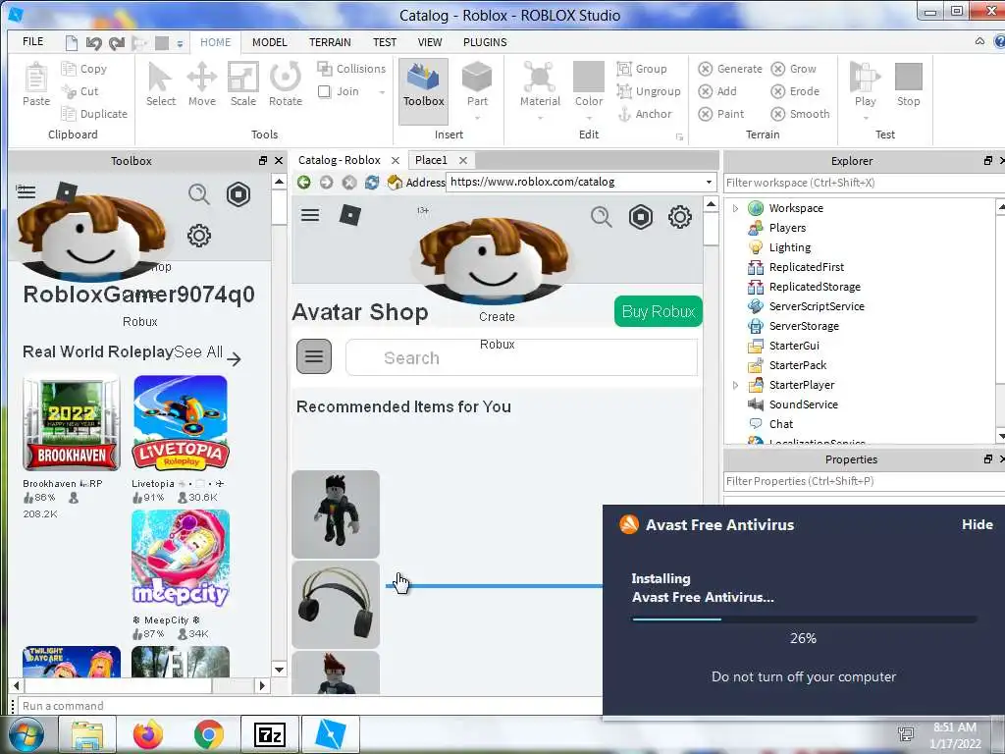Activate the Scale tool
Image resolution: width=1005 pixels, height=754 pixels.
(243, 84)
